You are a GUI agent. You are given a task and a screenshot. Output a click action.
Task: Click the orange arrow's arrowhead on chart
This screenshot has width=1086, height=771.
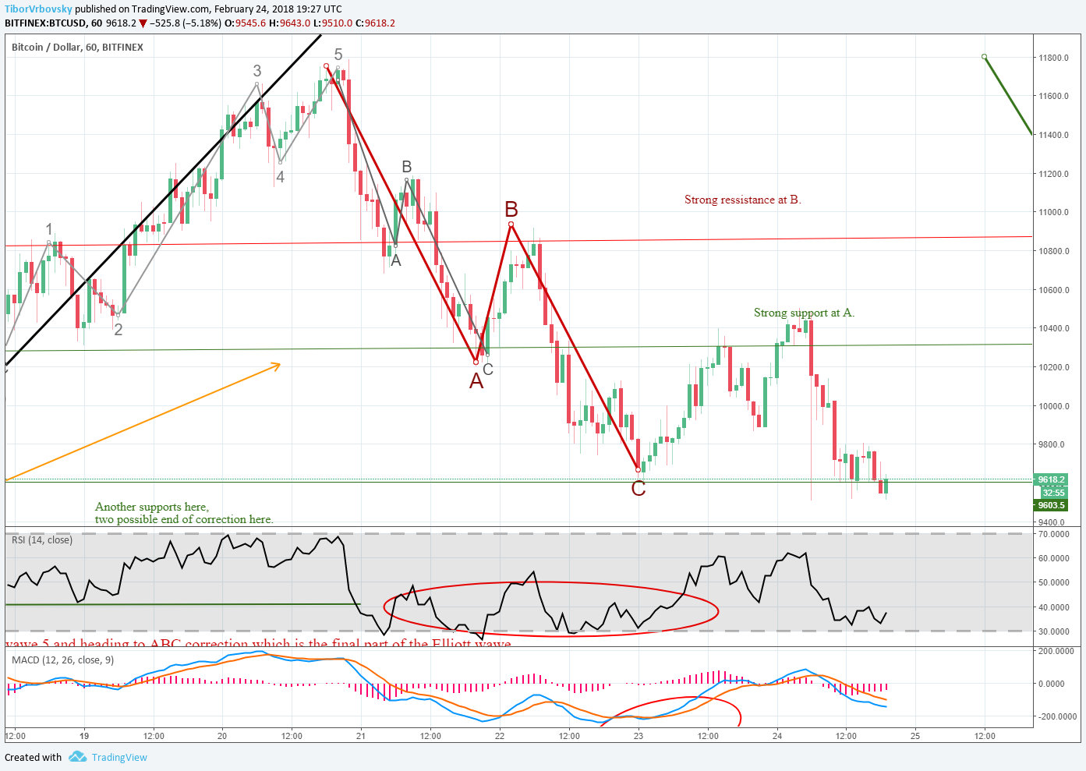click(275, 365)
